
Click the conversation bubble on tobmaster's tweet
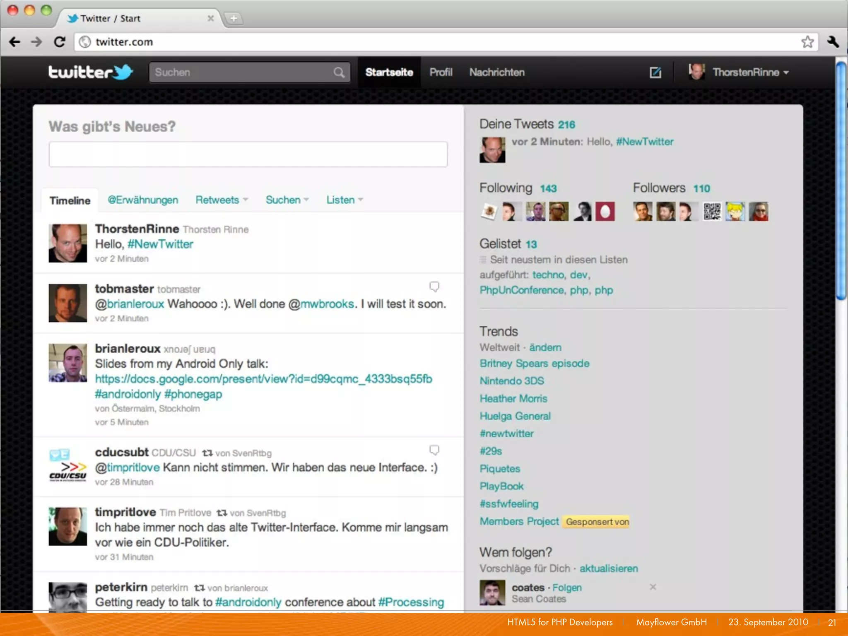coord(434,287)
